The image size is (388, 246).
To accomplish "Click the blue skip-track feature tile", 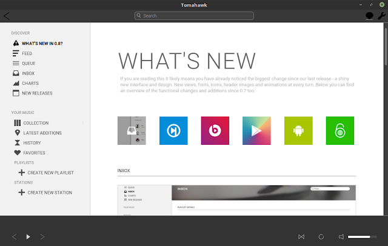I will click(x=173, y=130).
